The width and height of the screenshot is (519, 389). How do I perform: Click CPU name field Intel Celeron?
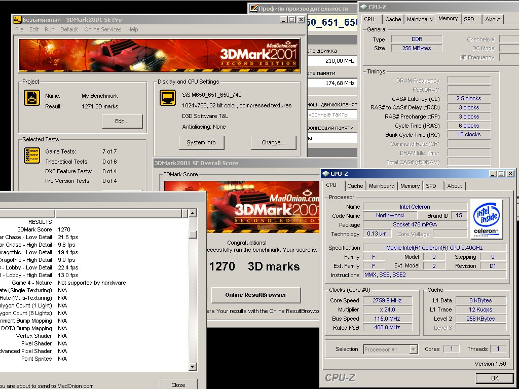click(x=415, y=207)
